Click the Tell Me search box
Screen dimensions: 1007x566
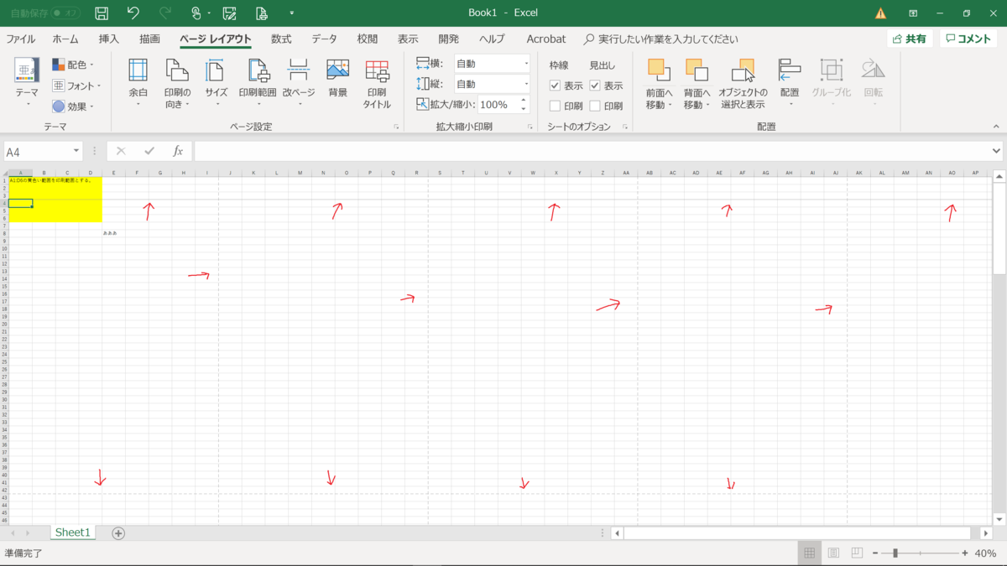pos(661,39)
